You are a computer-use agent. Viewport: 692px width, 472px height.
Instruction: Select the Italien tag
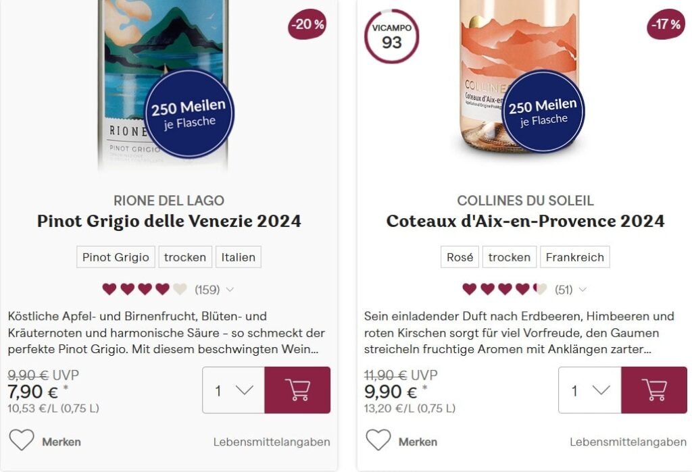click(x=239, y=257)
